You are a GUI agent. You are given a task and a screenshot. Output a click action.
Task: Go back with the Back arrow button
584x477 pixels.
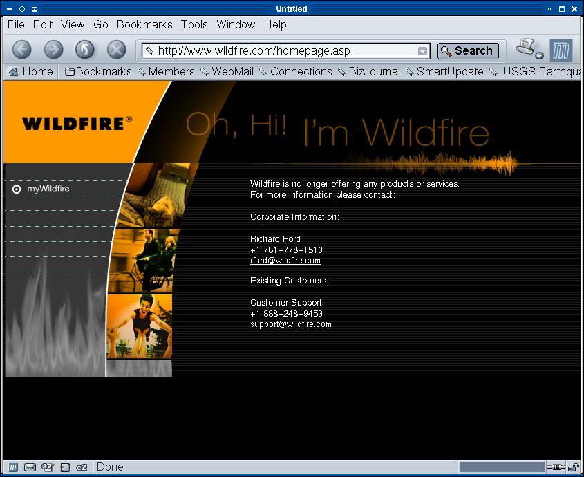coord(22,50)
